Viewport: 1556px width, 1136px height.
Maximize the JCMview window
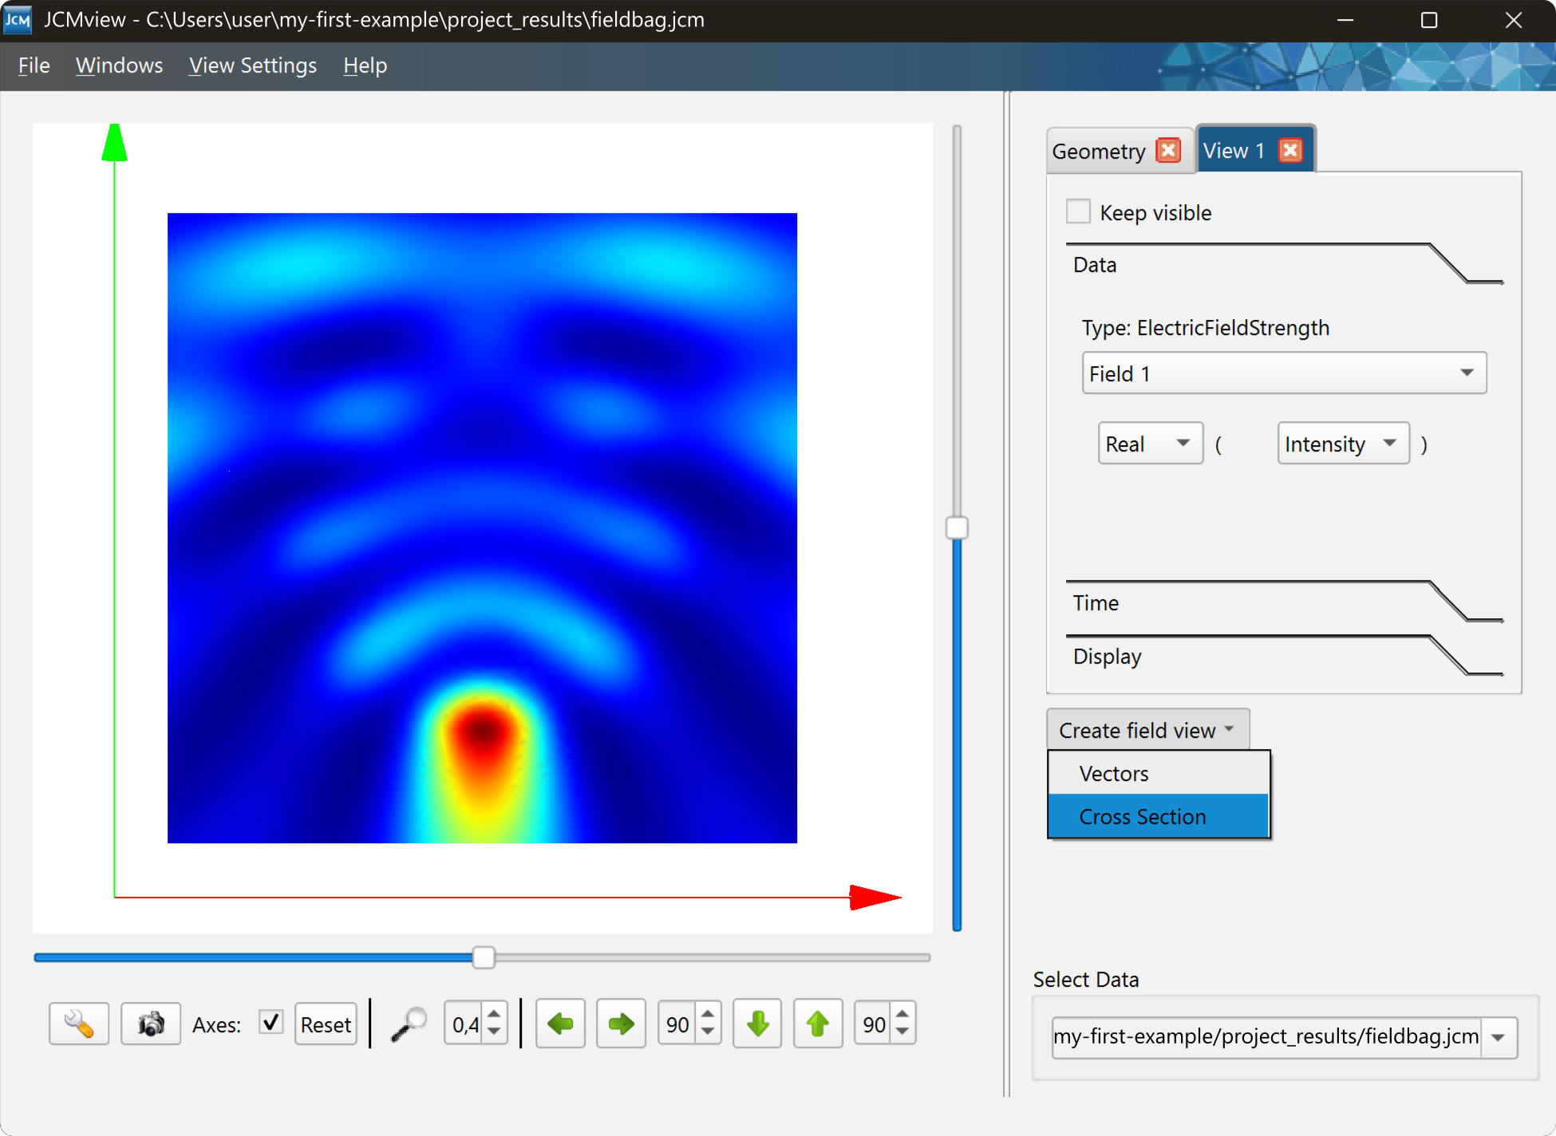1429,20
